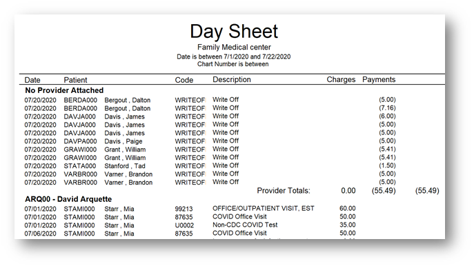Select the ARQ00 - David Arquette heading
The image size is (474, 268).
click(68, 199)
